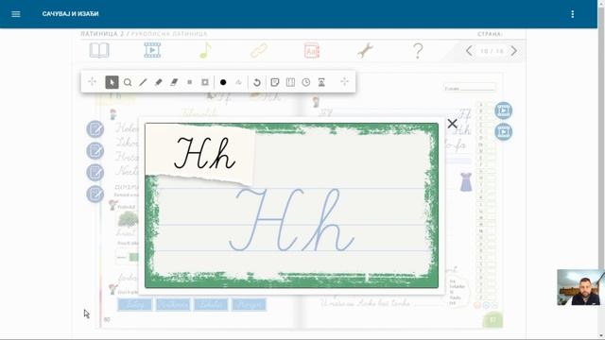Image resolution: width=605 pixels, height=340 pixels.
Task: Click the black Hh sample card
Action: [x=199, y=153]
